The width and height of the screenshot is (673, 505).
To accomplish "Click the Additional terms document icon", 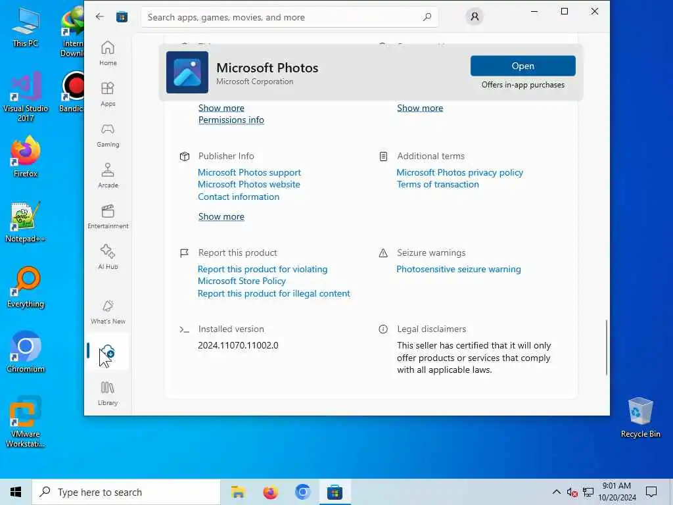I will pos(383,156).
